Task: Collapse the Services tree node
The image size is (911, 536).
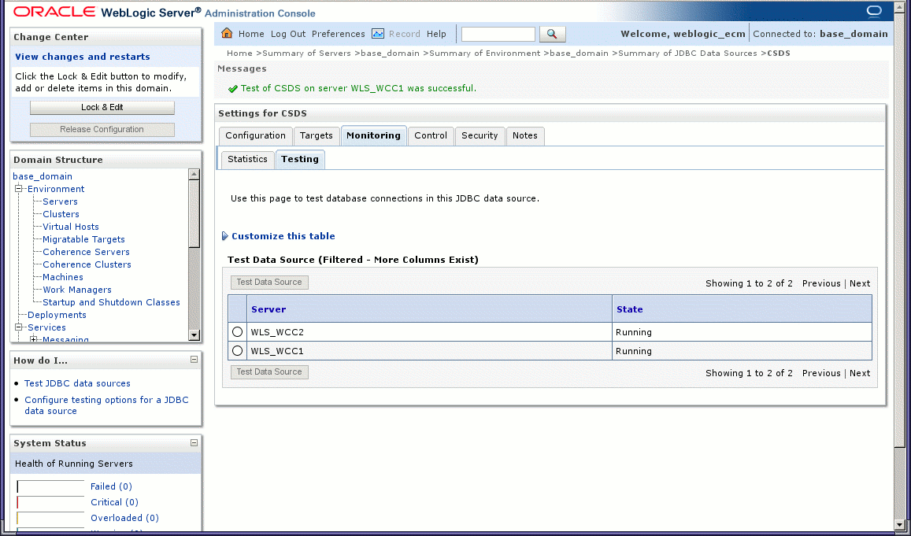Action: [x=19, y=327]
